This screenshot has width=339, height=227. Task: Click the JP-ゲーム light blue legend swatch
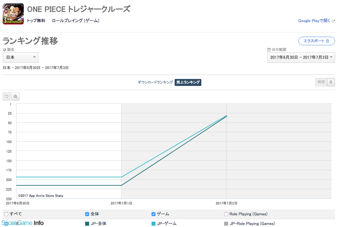click(x=153, y=224)
